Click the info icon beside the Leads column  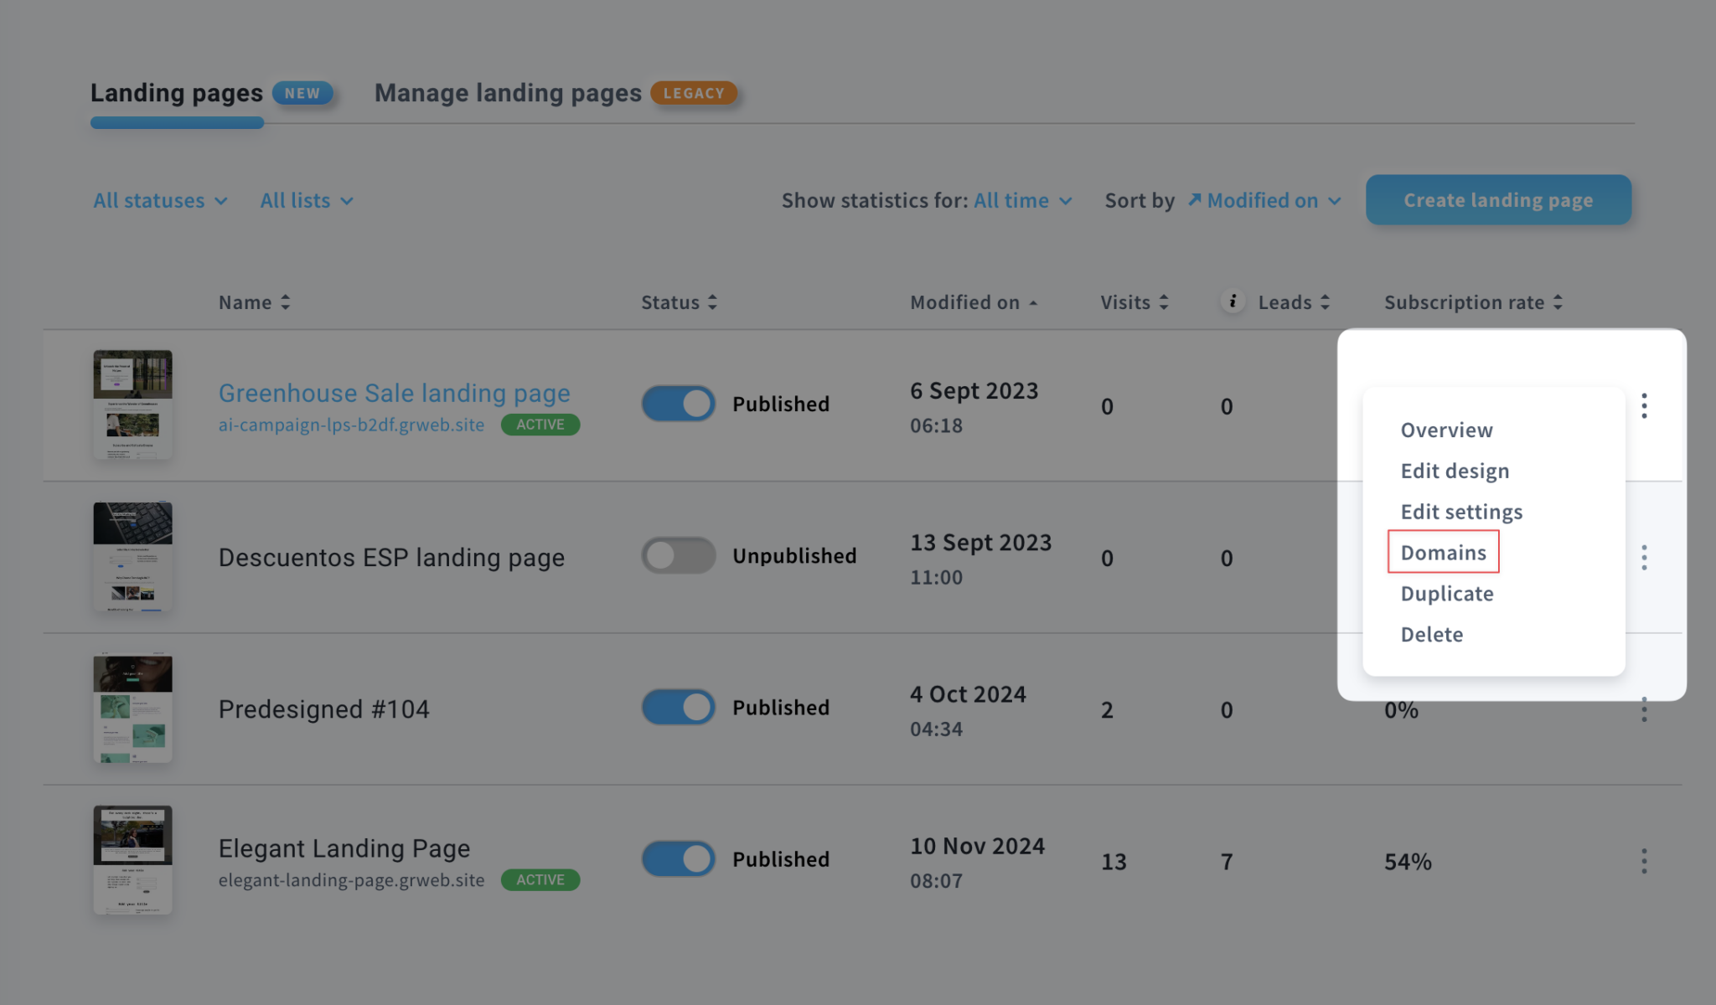click(1231, 302)
